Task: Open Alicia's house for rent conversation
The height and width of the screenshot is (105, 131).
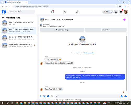Action: 18,23
